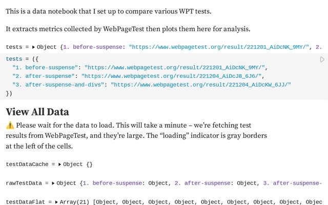Expand the testDataFlat Array(21)
This screenshot has width=328, height=205.
tap(57, 202)
